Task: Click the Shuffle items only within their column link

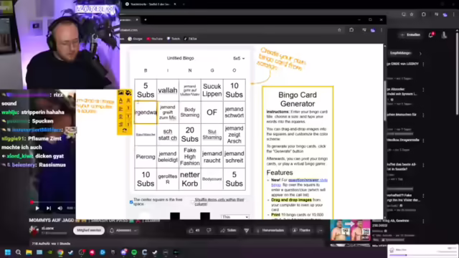Action: pos(219,201)
